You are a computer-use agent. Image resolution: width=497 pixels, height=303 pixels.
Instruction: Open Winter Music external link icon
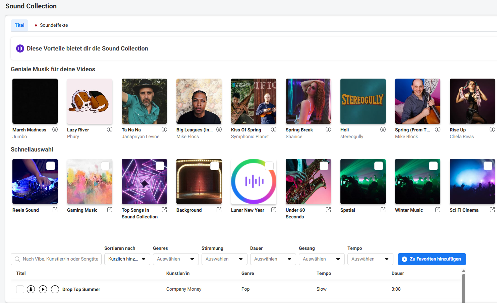point(438,210)
